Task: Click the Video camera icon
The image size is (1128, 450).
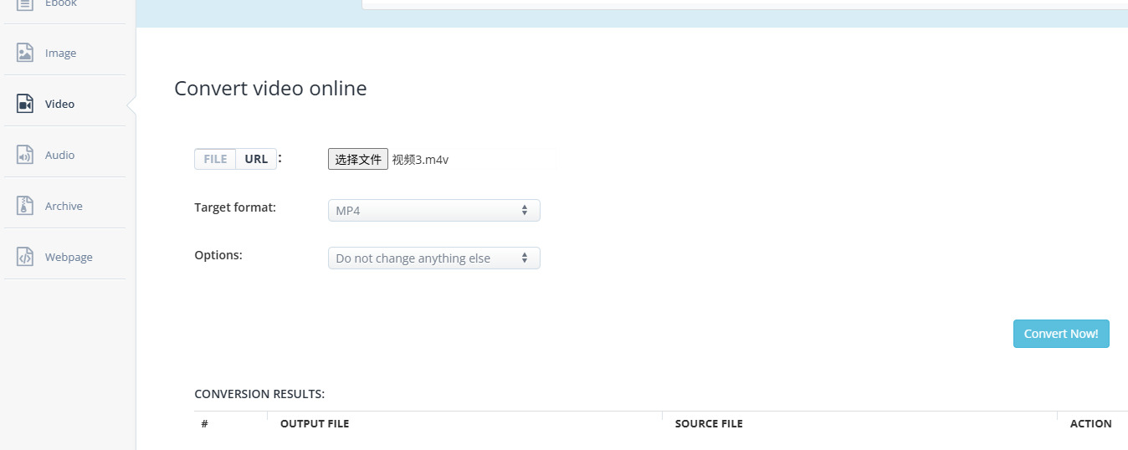Action: tap(25, 104)
